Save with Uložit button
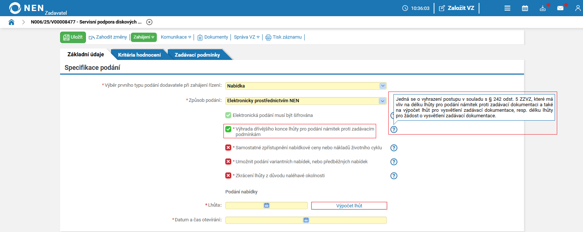Viewport: 583px width, 232px height. (73, 37)
